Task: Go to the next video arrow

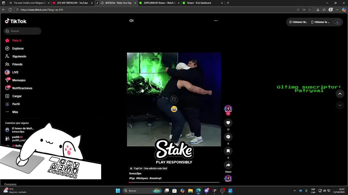Action: pyautogui.click(x=340, y=105)
